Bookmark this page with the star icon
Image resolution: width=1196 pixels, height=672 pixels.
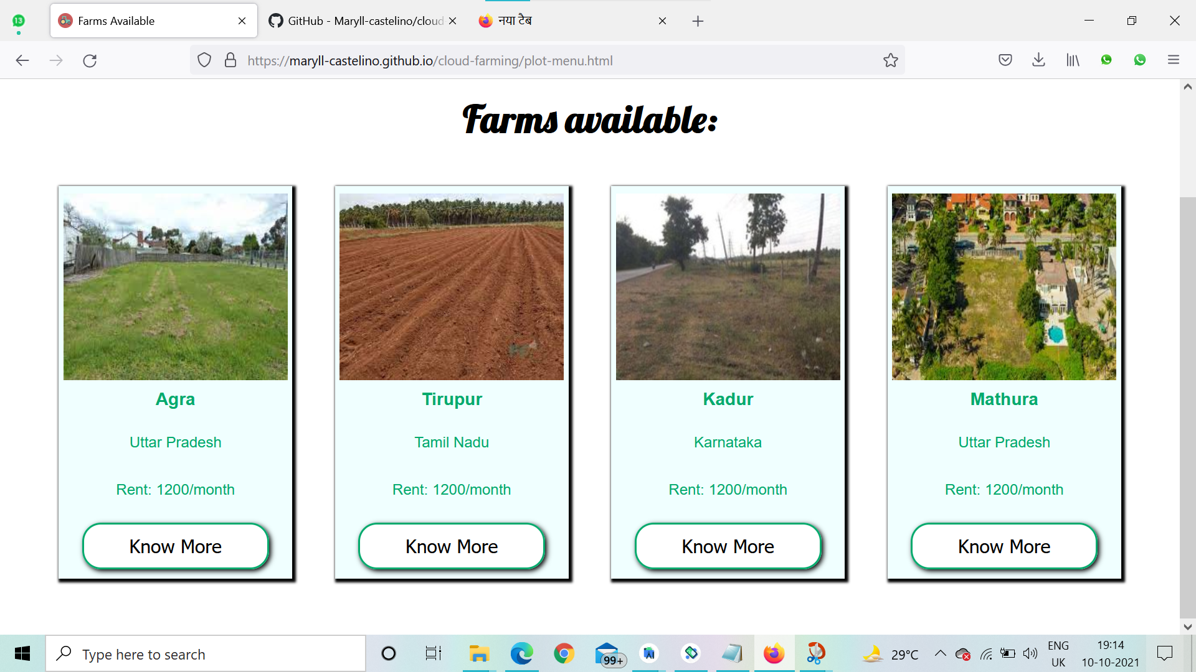pyautogui.click(x=890, y=60)
